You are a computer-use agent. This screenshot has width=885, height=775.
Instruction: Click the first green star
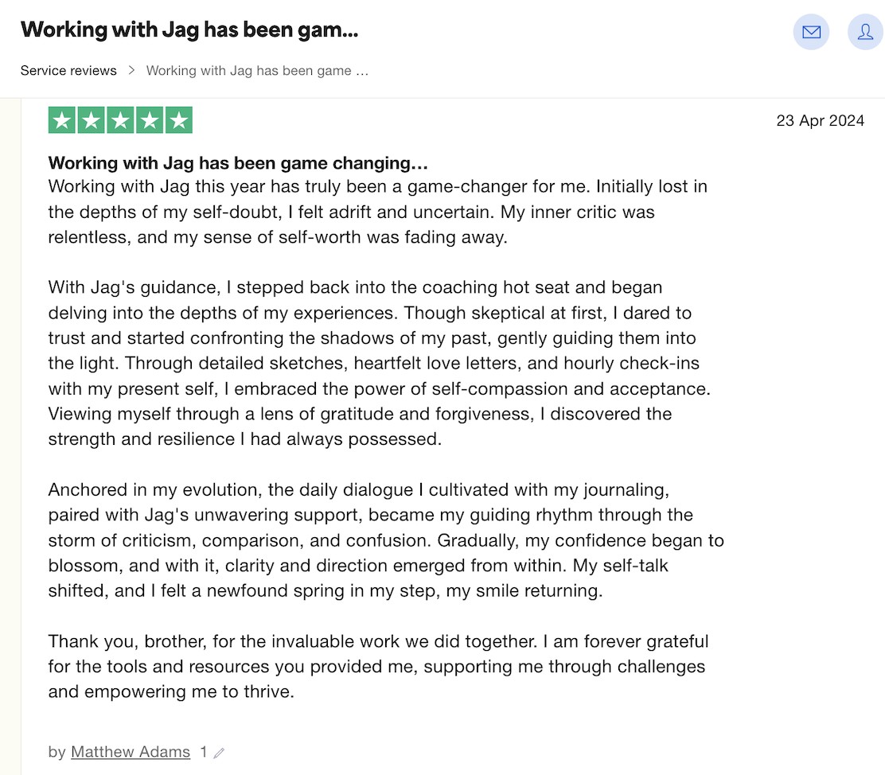(63, 120)
